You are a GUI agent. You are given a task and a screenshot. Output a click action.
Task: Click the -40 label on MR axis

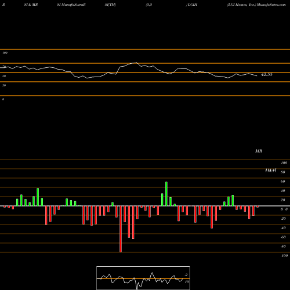click(x=283, y=228)
